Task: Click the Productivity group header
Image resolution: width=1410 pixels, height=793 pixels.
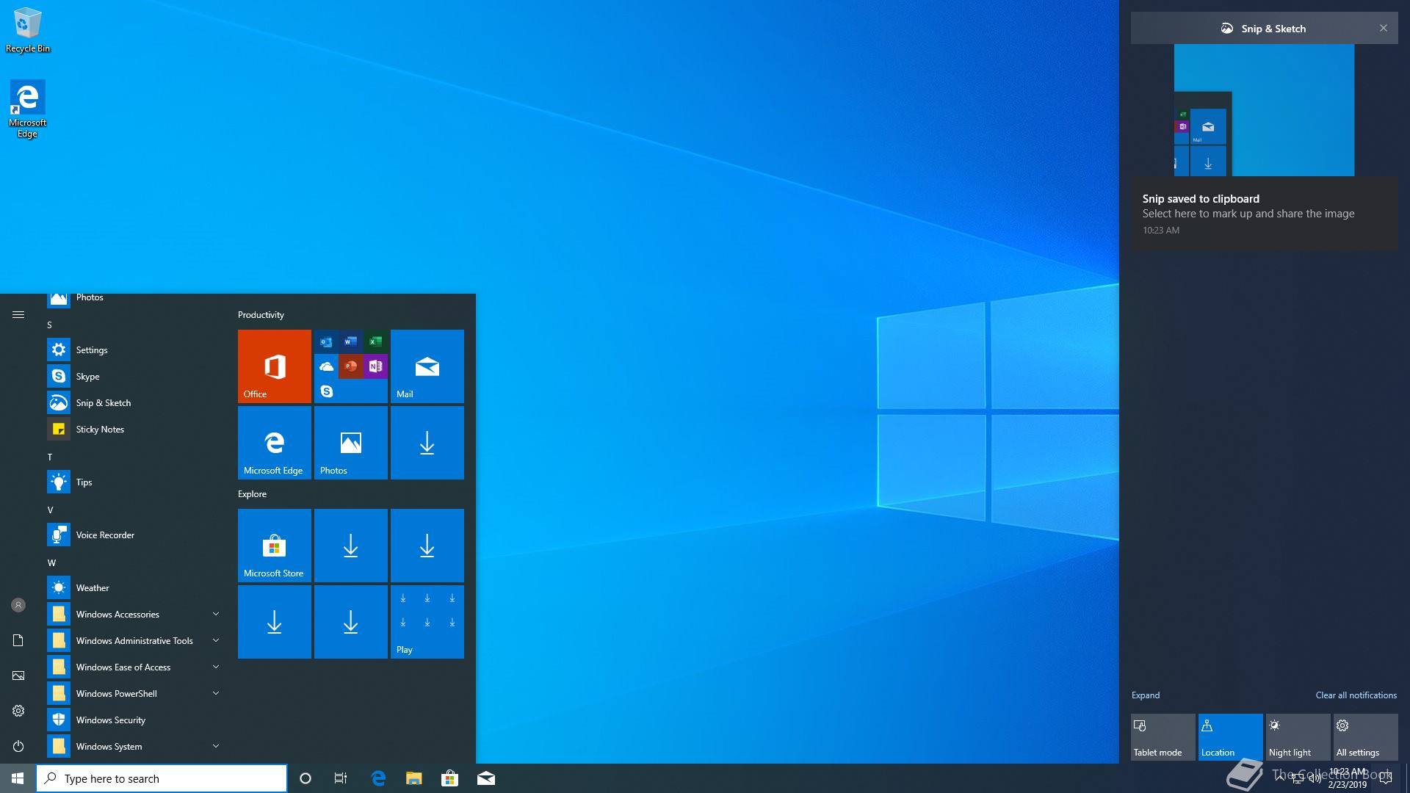Action: point(261,315)
